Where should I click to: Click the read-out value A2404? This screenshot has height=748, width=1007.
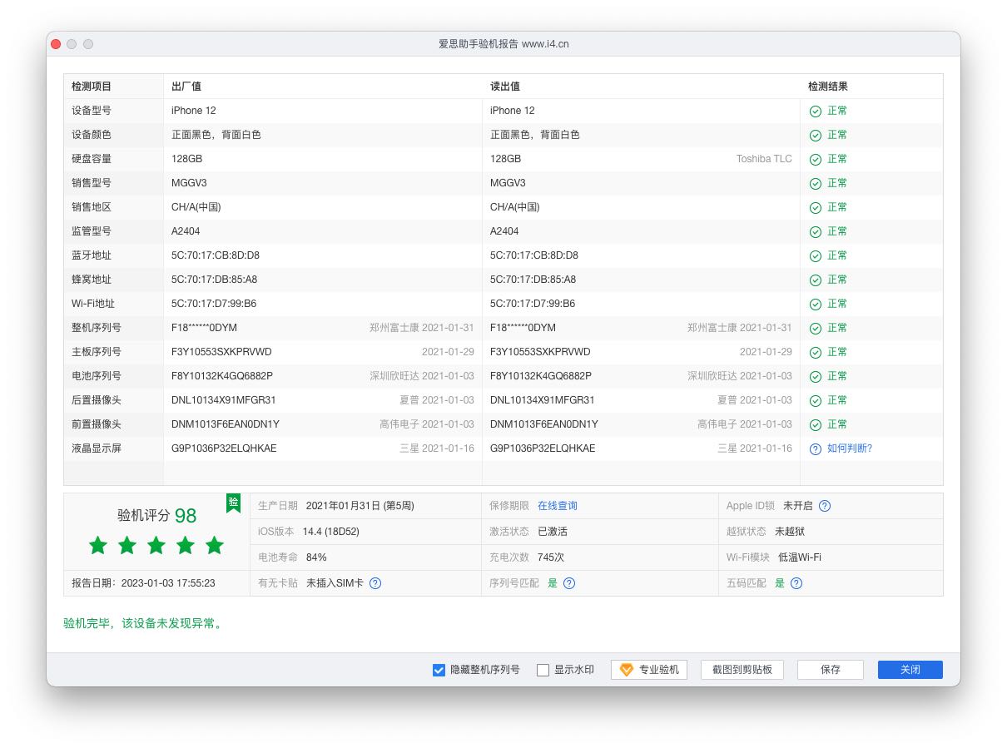(x=504, y=231)
